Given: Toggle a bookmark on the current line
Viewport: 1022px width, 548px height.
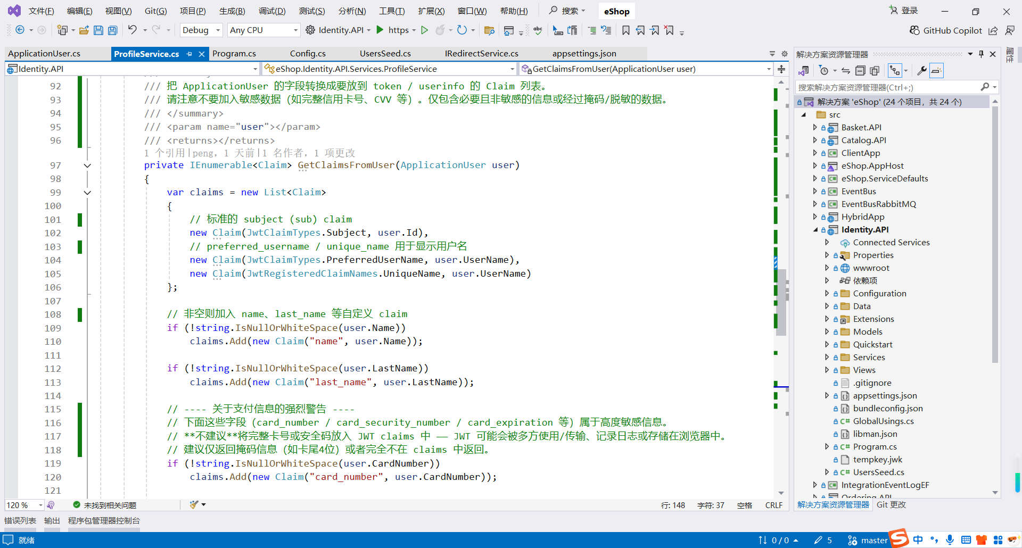Looking at the screenshot, I should (626, 30).
